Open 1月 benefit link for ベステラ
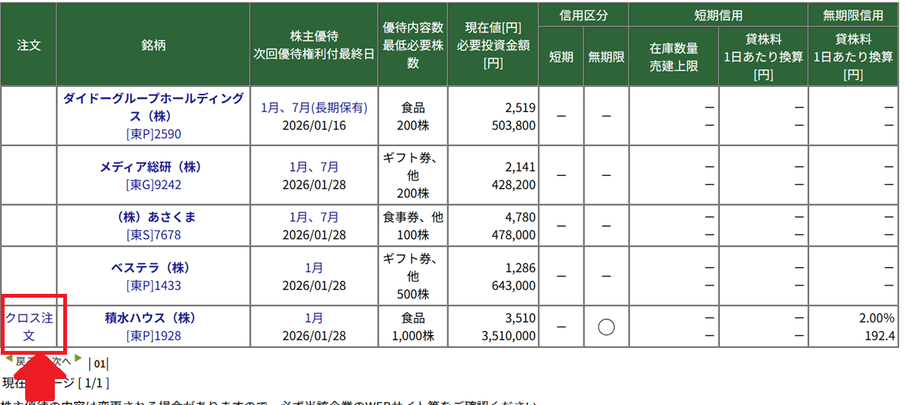Image resolution: width=905 pixels, height=405 pixels. (x=314, y=268)
